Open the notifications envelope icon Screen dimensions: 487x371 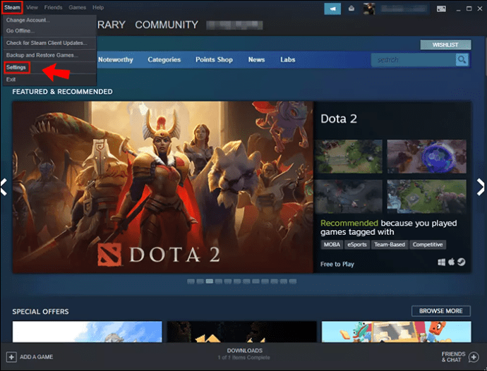351,8
